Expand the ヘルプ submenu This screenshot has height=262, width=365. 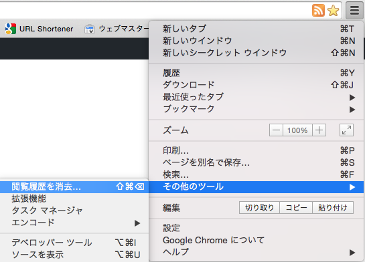pyautogui.click(x=256, y=252)
